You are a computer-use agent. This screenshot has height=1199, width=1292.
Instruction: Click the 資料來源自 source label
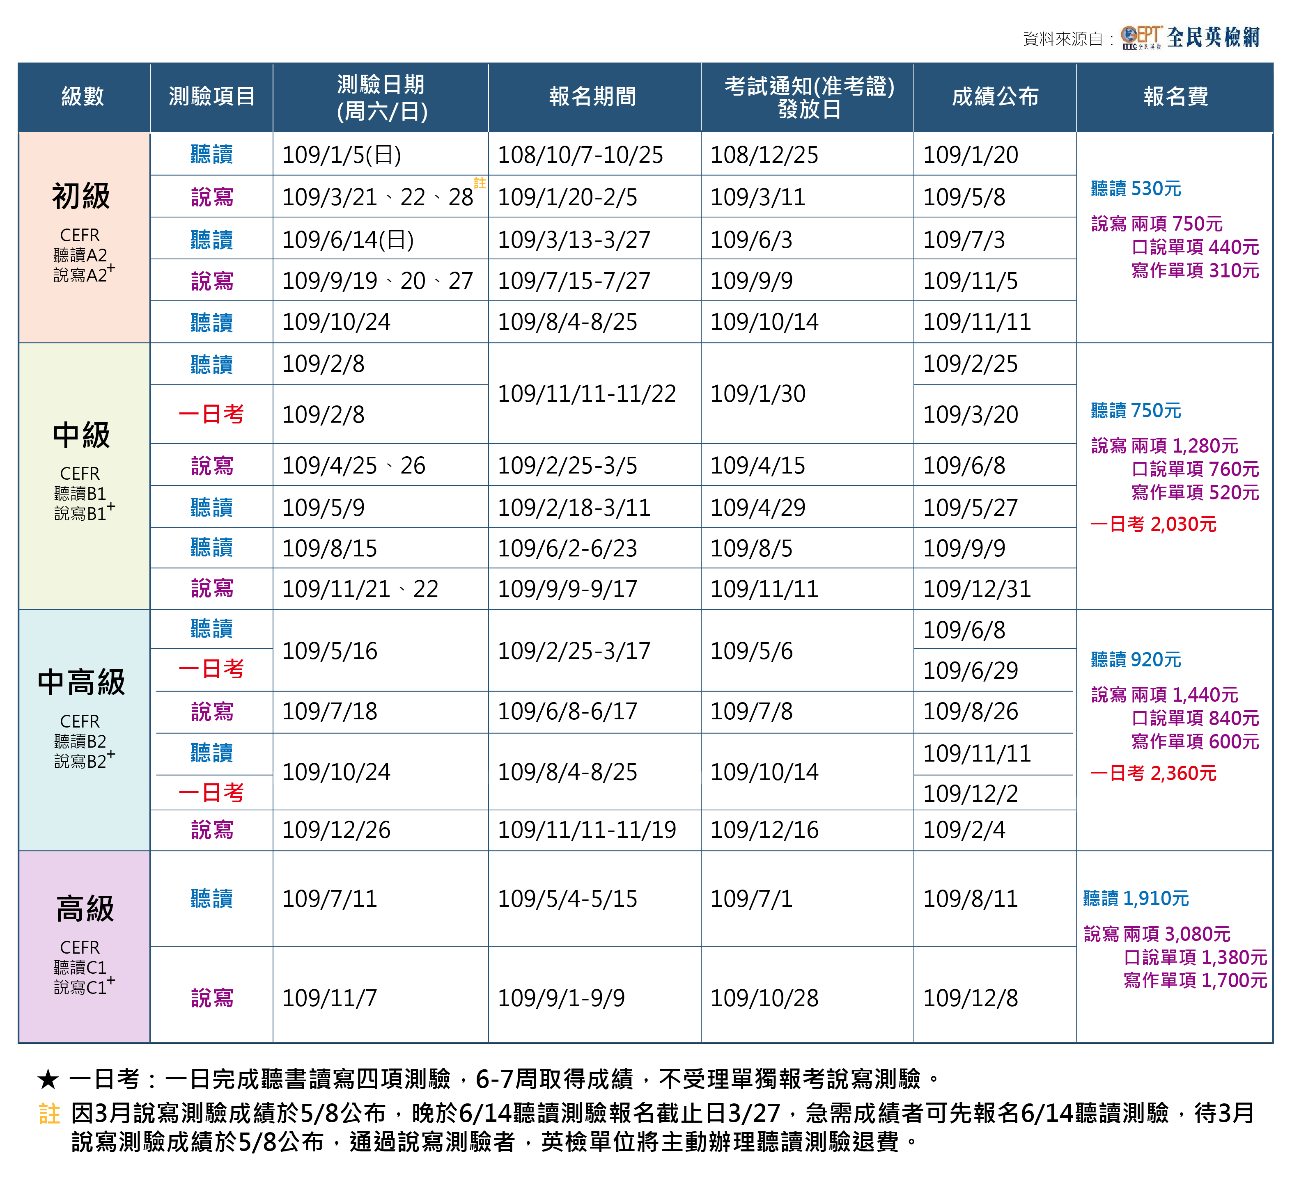pyautogui.click(x=1068, y=39)
